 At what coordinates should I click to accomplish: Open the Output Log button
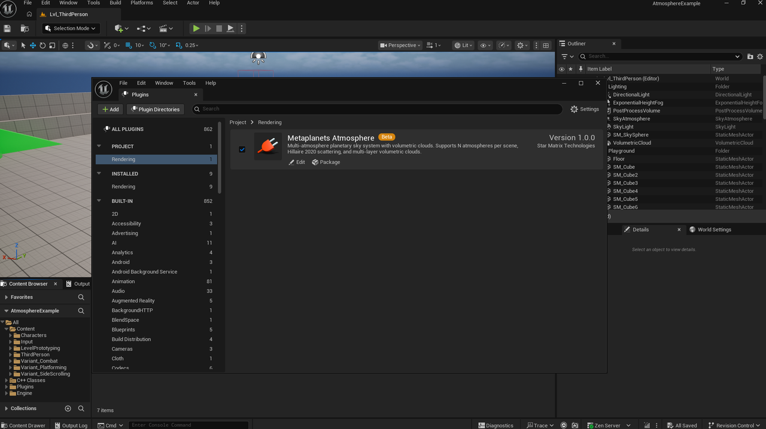coord(71,425)
